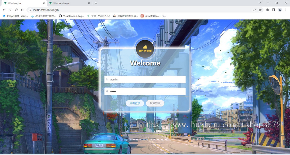Open the Chrome three-dot menu
290x155 pixels.
[x=286, y=10]
